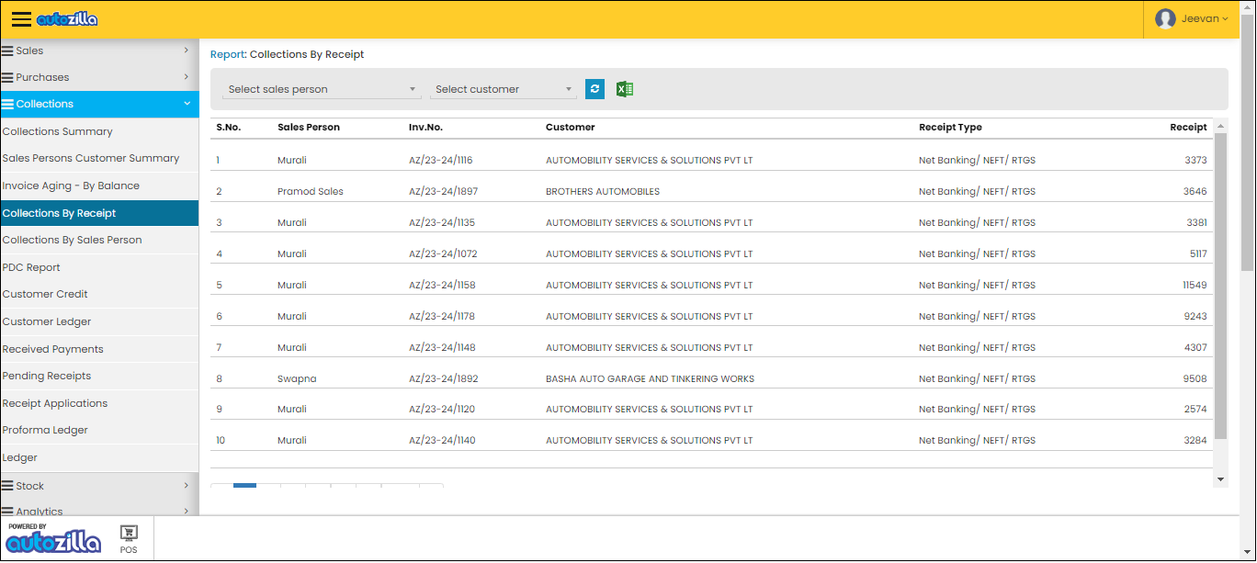
Task: Click the Report breadcrumb link
Action: pyautogui.click(x=227, y=54)
